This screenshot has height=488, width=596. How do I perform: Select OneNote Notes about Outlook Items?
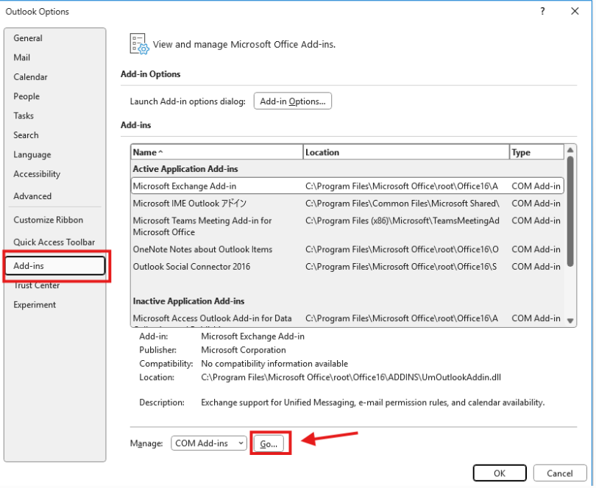[x=347, y=249]
